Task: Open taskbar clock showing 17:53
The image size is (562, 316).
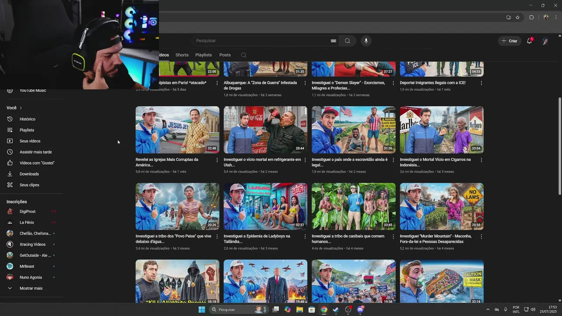Action: click(x=548, y=309)
